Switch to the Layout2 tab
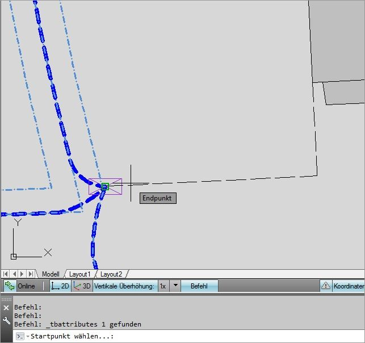This screenshot has height=343, width=365. coord(111,274)
